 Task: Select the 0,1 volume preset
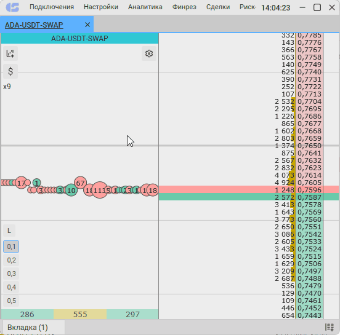pos(11,246)
